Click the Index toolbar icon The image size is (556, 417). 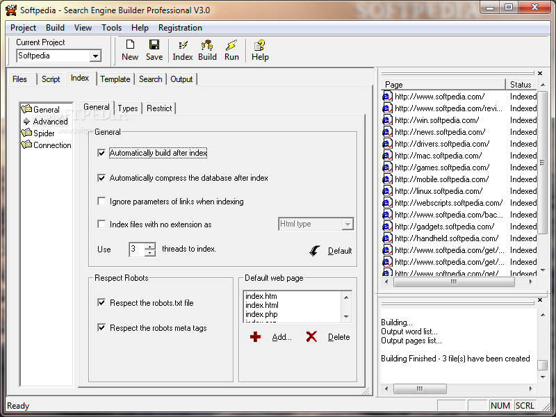(x=183, y=44)
